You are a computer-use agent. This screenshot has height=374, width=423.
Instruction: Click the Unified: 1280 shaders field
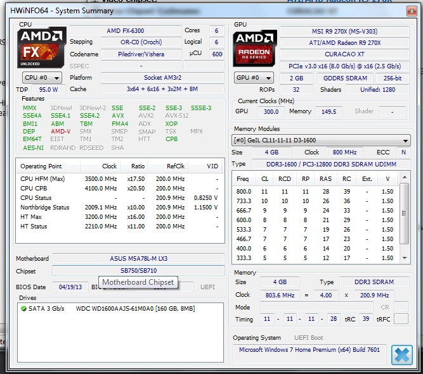[378, 90]
